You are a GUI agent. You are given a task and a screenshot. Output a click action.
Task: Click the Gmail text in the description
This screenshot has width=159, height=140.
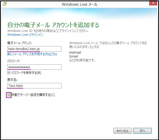[74, 57]
